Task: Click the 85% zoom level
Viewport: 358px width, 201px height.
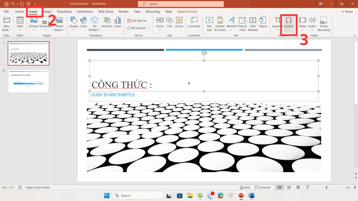Action: click(348, 188)
